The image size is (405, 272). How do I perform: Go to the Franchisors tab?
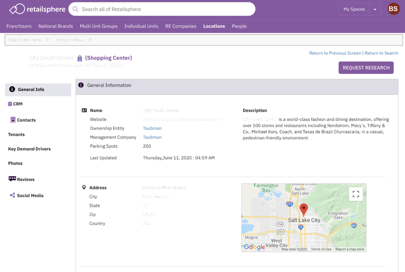[19, 26]
